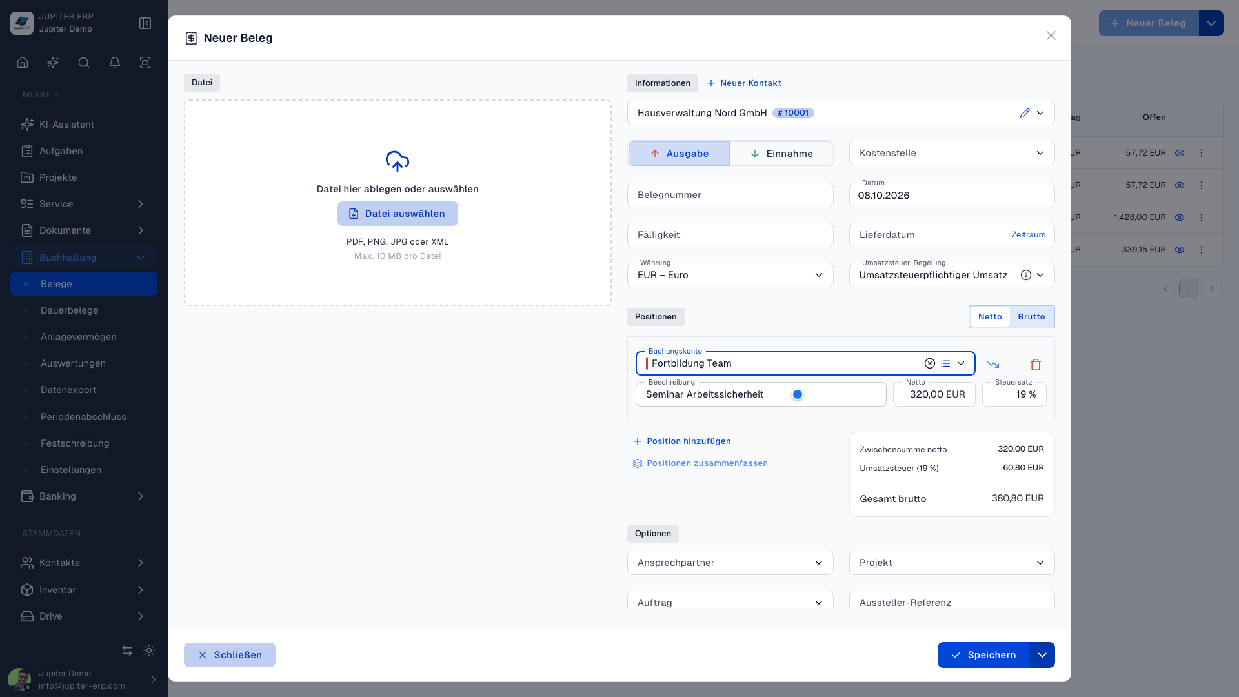Click the Belegnummer input field
The height and width of the screenshot is (697, 1239).
pos(730,195)
